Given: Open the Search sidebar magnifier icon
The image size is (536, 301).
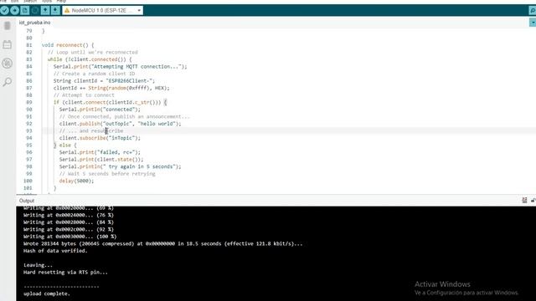Looking at the screenshot, I should 8,82.
